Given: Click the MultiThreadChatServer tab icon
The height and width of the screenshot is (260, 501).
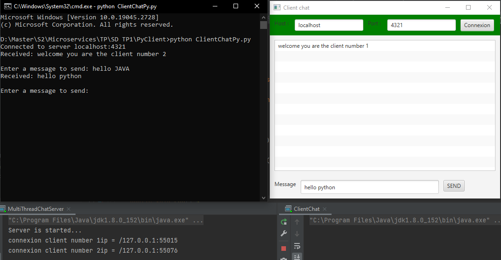Looking at the screenshot, I should 3,209.
